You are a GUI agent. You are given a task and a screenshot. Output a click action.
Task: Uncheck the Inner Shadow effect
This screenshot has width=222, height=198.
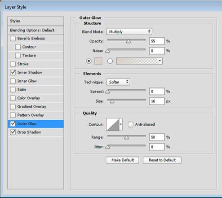(13, 73)
